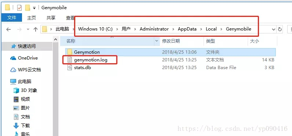Open the Quick Access Toolbar customize dropdown
292x136 pixels.
[34, 8]
